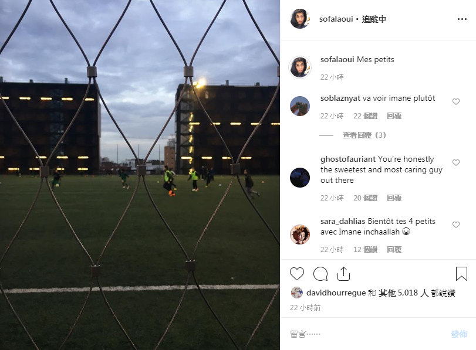Like soblaznyat's comment heart
This screenshot has width=476, height=350.
tap(456, 101)
